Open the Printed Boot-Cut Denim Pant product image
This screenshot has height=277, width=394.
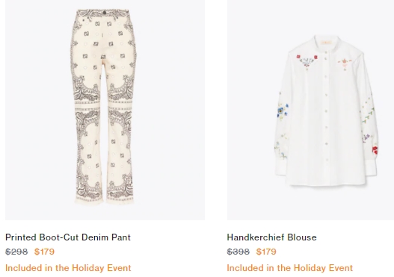[105, 110]
